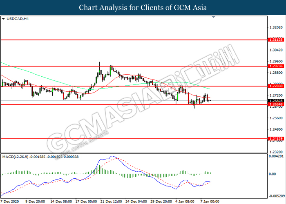
Task: Select the red 1.24129 price tag
Action: pos(275,139)
